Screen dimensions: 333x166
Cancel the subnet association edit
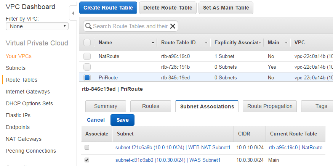tap(96, 120)
